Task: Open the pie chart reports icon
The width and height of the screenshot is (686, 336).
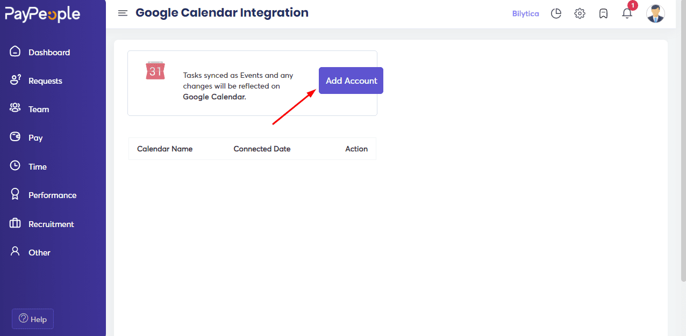Action: pos(556,13)
